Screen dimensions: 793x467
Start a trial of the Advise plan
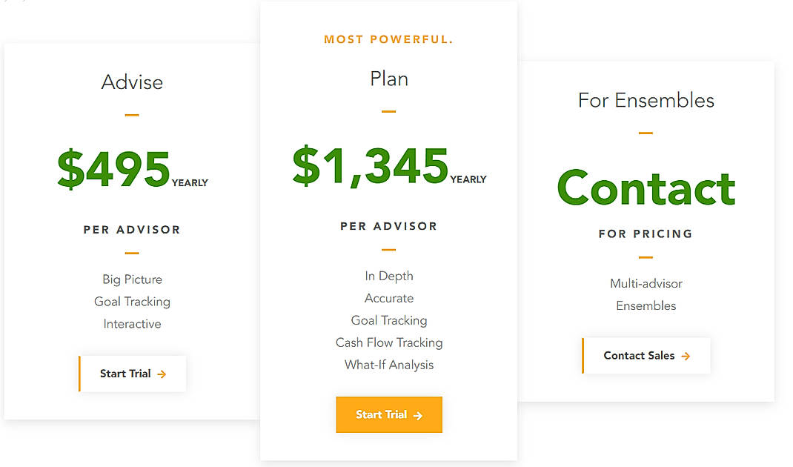132,374
